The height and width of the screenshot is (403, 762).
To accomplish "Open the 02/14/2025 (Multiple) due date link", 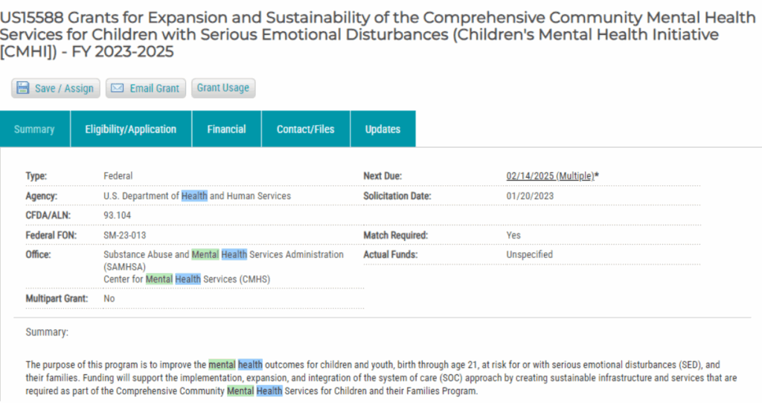I will coord(550,176).
